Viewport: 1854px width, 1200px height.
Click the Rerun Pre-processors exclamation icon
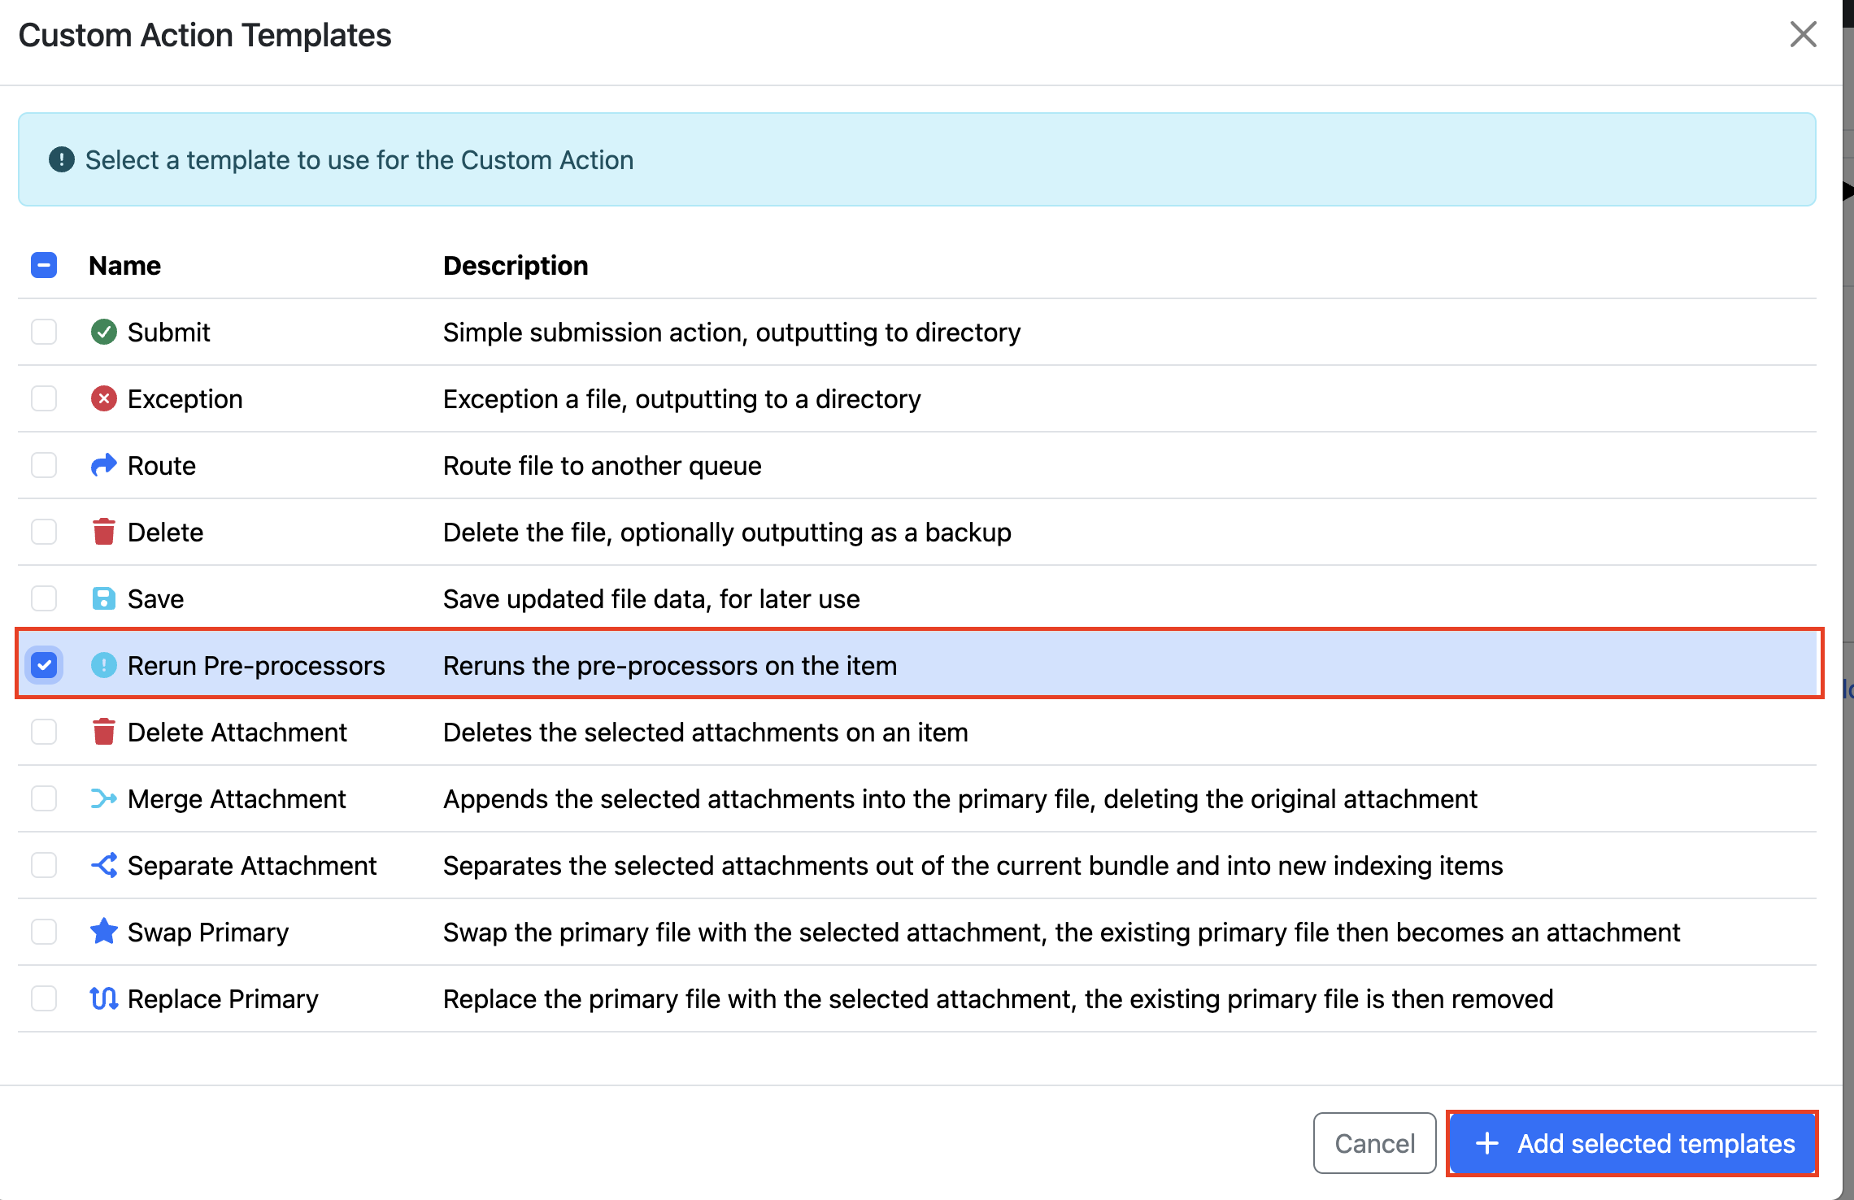point(103,665)
